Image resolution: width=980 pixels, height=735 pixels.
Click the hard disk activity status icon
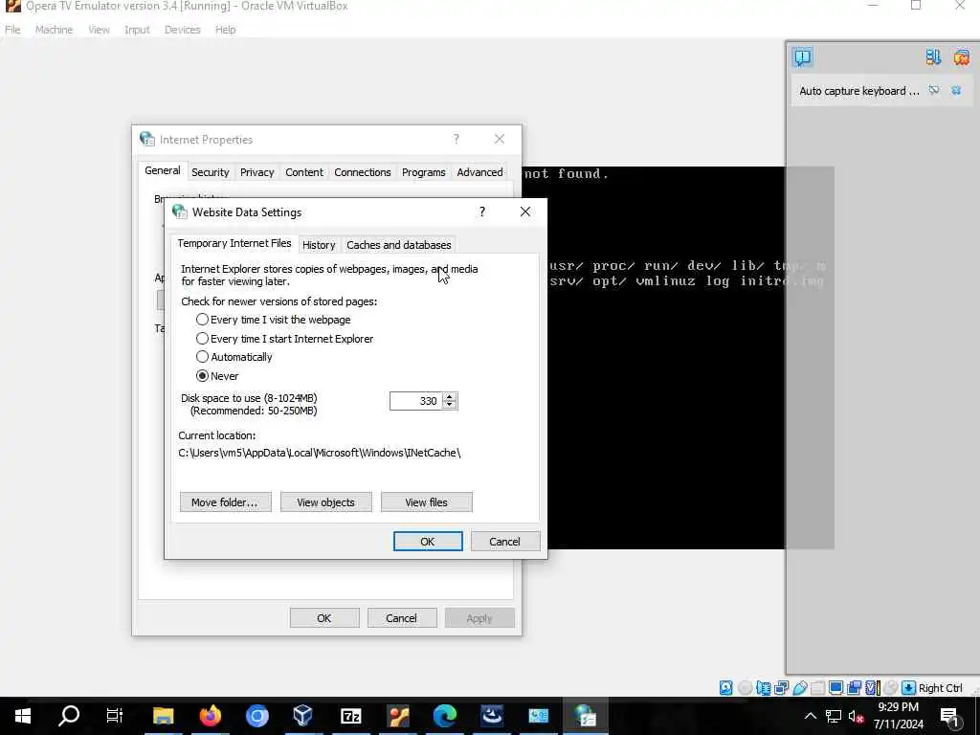pyautogui.click(x=725, y=687)
